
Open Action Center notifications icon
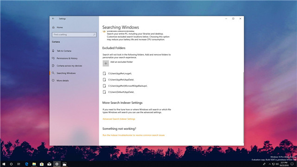[x=292, y=164]
